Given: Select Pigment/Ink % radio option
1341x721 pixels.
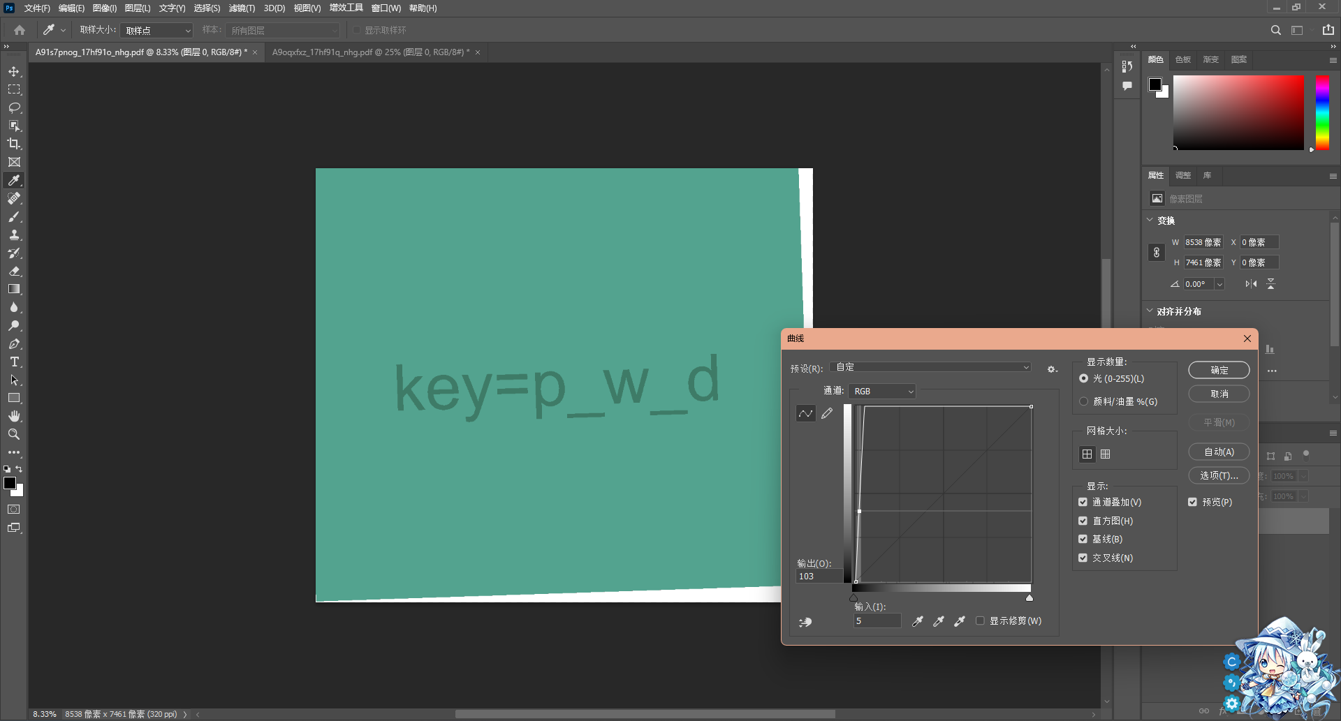Looking at the screenshot, I should (x=1084, y=401).
